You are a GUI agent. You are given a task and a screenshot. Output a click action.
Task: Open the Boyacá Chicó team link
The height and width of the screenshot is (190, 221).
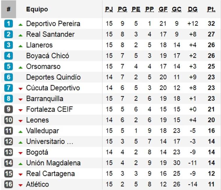click(47, 56)
